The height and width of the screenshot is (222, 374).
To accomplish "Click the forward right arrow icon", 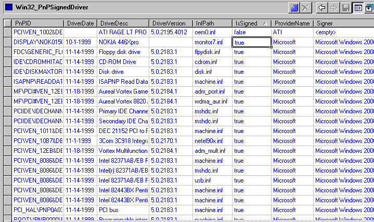I will click(x=333, y=8).
